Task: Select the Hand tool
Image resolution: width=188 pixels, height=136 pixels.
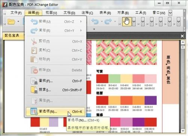Action: point(127,21)
